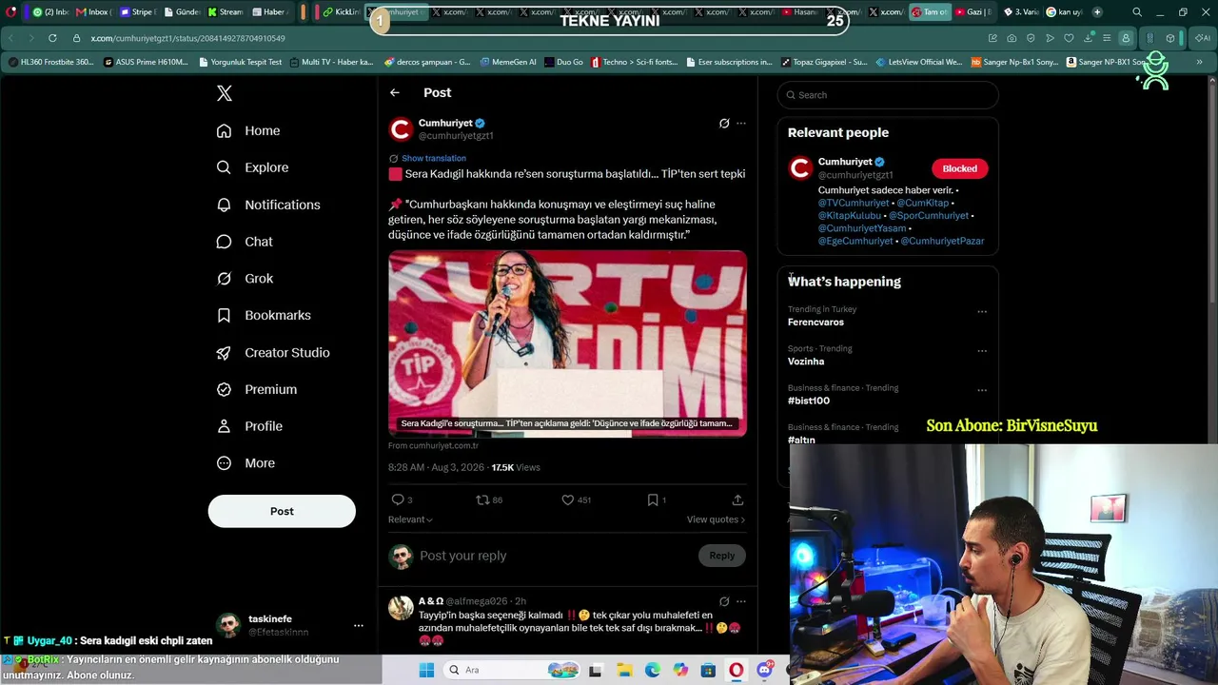The height and width of the screenshot is (685, 1218).
Task: Open File Explorer from the taskbar
Action: 625,670
